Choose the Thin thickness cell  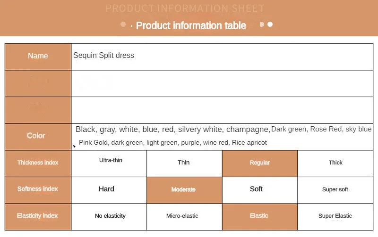tap(184, 163)
